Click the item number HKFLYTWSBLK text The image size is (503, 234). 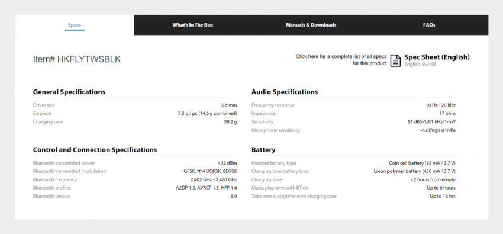[x=77, y=59]
